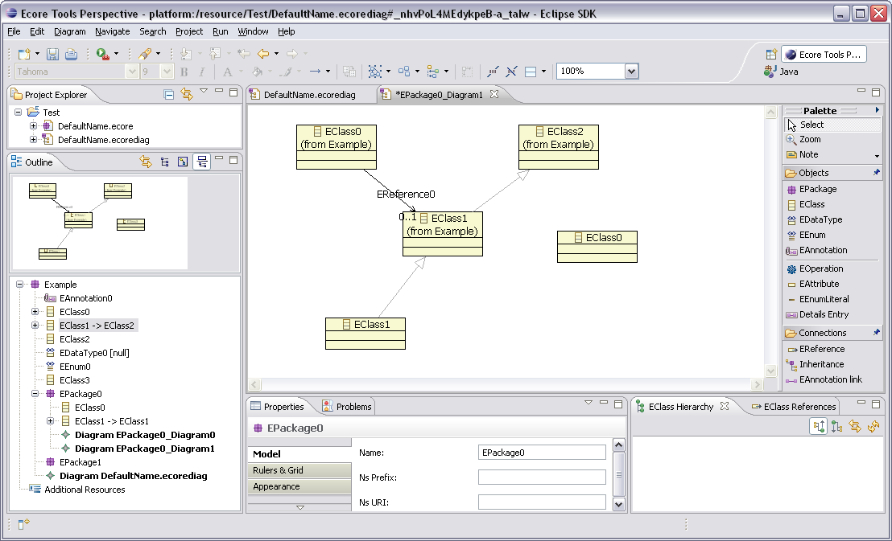Collapse the Test project node
Screen dimensions: 892x541
(19, 113)
